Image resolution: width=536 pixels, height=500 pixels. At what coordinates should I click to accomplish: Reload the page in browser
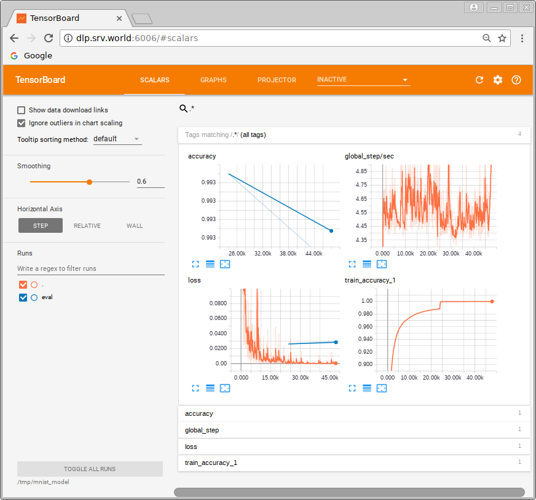click(49, 38)
